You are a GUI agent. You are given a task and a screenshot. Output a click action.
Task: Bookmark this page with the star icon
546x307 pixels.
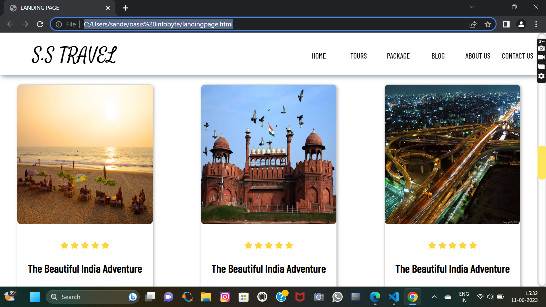tap(488, 24)
